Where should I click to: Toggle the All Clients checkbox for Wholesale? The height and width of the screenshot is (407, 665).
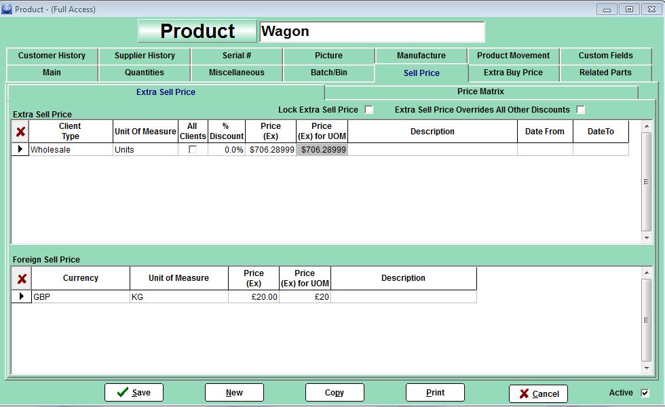(x=193, y=150)
